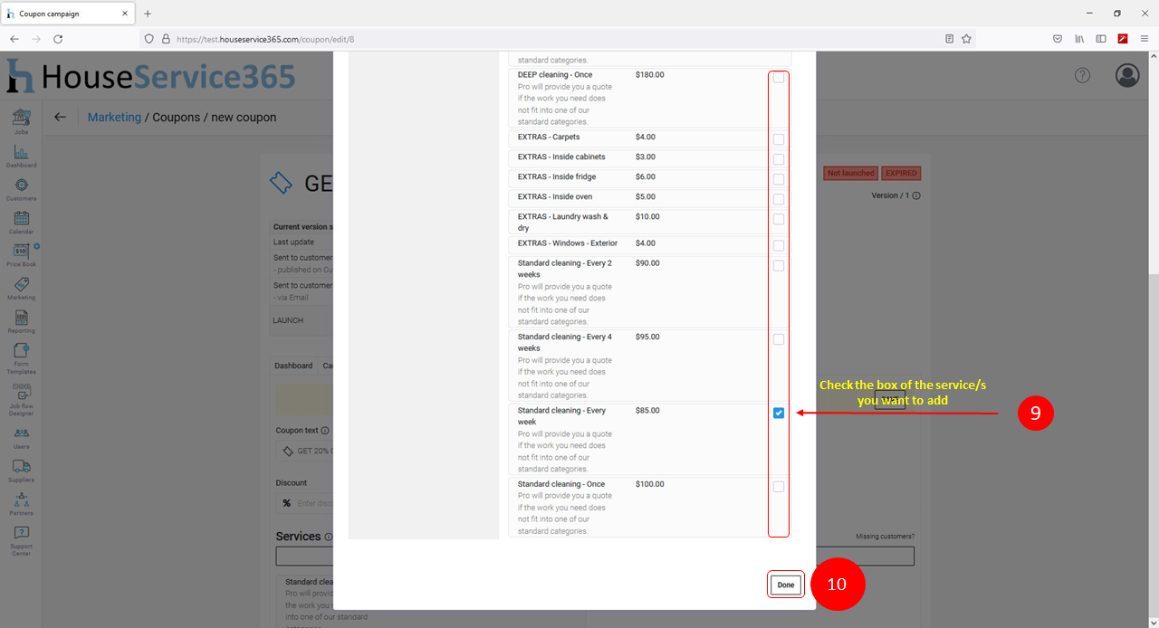Go back in browser history
This screenshot has height=628, width=1159.
tap(14, 39)
